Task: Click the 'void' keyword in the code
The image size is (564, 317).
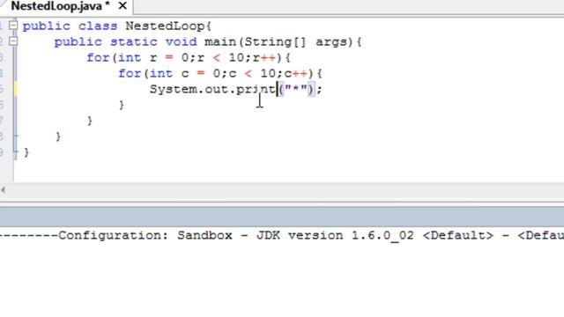Action: point(181,42)
